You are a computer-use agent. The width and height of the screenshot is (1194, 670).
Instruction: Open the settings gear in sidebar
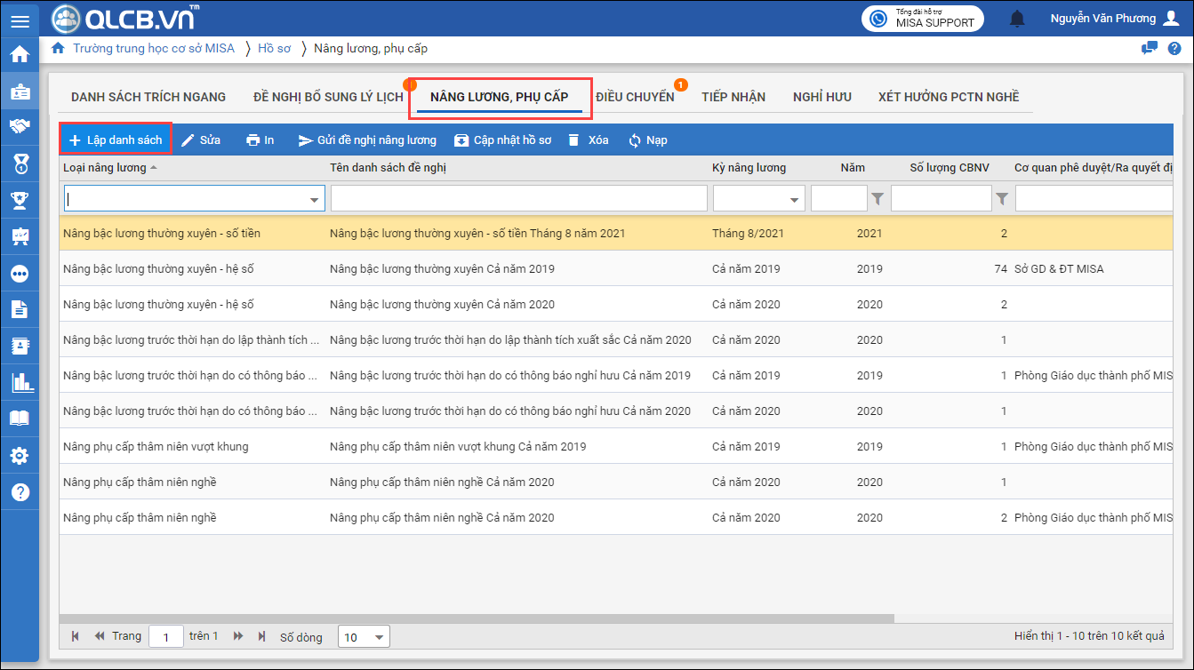[19, 456]
